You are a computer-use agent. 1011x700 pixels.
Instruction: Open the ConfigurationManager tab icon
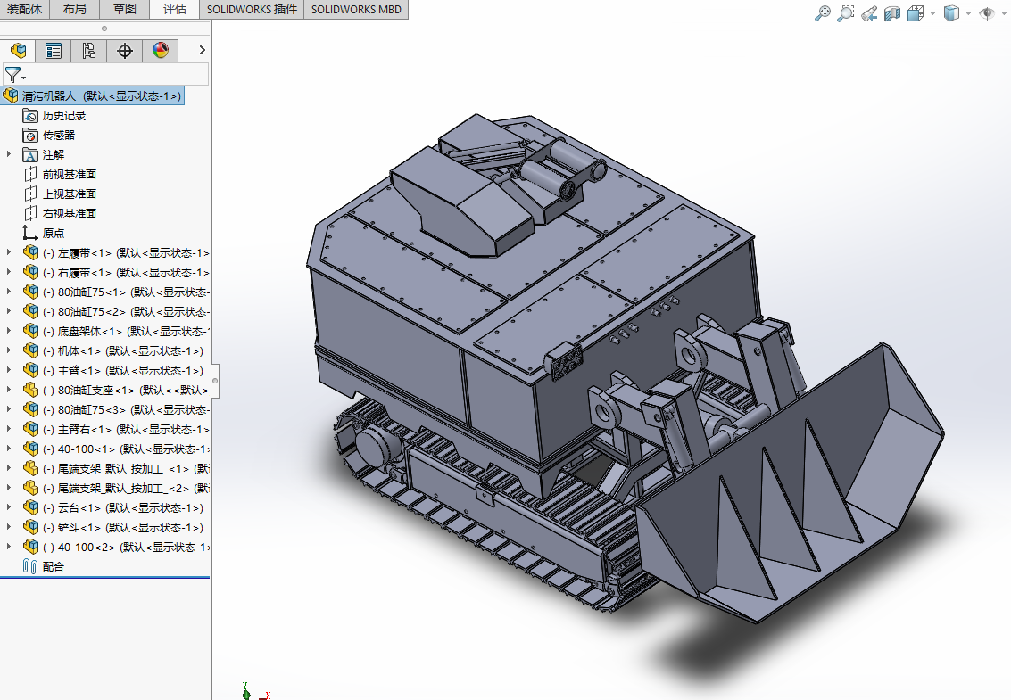point(89,50)
